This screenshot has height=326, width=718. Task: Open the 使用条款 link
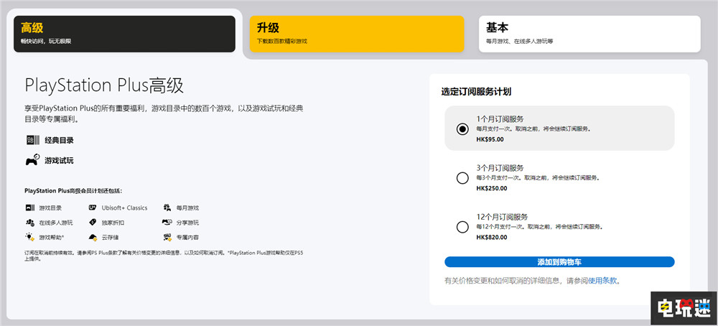[602, 281]
